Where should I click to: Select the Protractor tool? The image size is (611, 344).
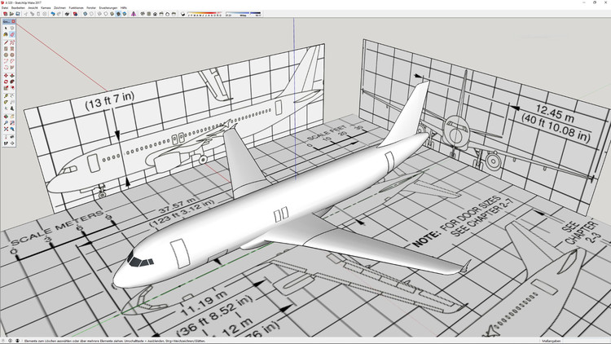pos(6,101)
